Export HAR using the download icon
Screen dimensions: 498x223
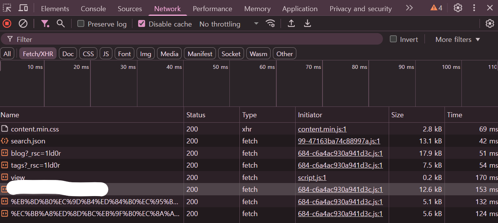point(307,24)
